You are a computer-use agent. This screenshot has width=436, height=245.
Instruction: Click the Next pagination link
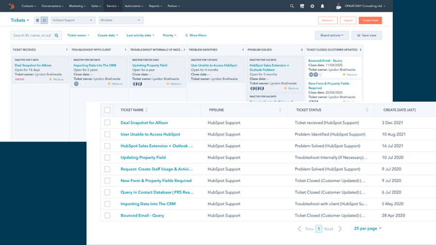pyautogui.click(x=328, y=229)
